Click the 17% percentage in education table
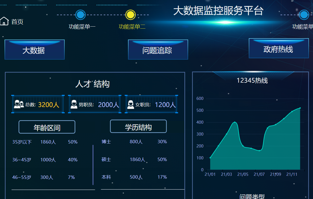This screenshot has width=313, height=199. tap(162, 177)
